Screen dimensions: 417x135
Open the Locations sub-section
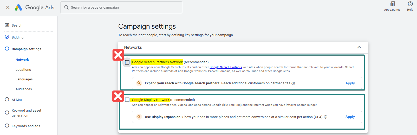pos(23,69)
